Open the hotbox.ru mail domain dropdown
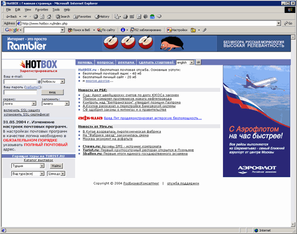This screenshot has height=234, width=297. (x=63, y=82)
